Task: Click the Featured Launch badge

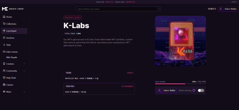Action: [73, 18]
